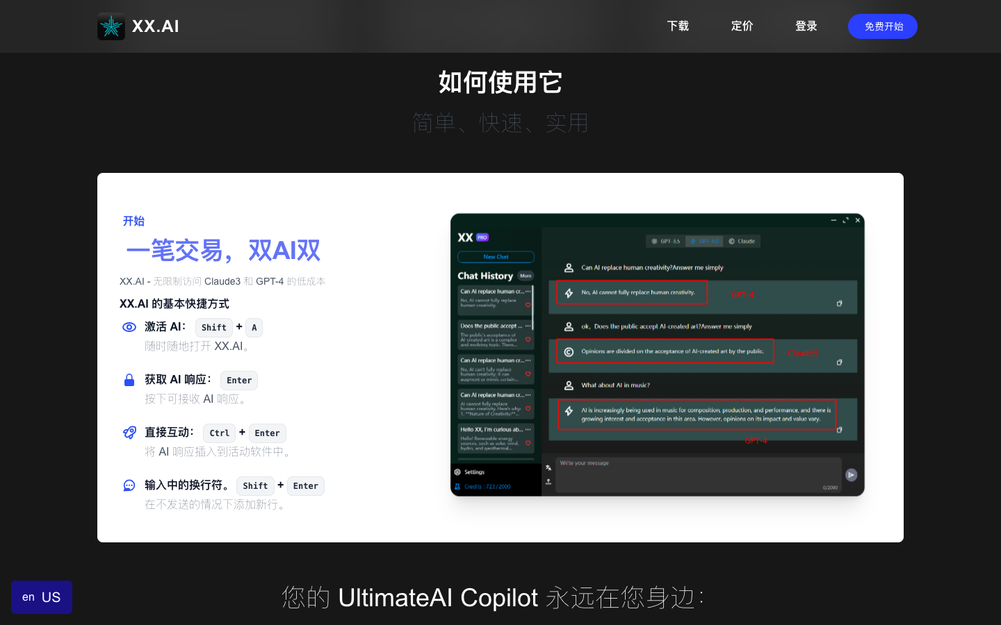Click the 免费开始 button
The width and height of the screenshot is (1001, 625).
click(x=883, y=26)
